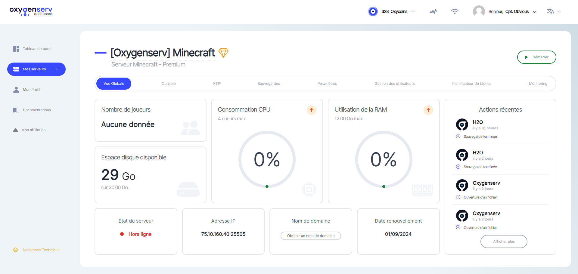Expand the Oxycoins dropdown chevron

coord(413,12)
